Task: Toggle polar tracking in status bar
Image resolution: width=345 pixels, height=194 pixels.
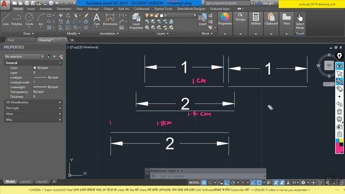Action: coord(233,183)
